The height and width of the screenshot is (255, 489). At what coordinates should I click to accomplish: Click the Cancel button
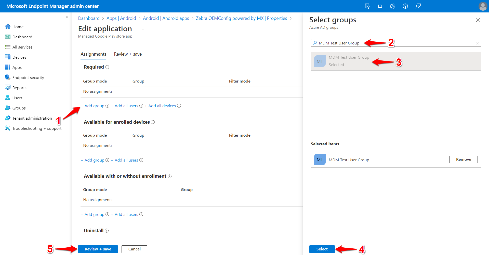134,249
